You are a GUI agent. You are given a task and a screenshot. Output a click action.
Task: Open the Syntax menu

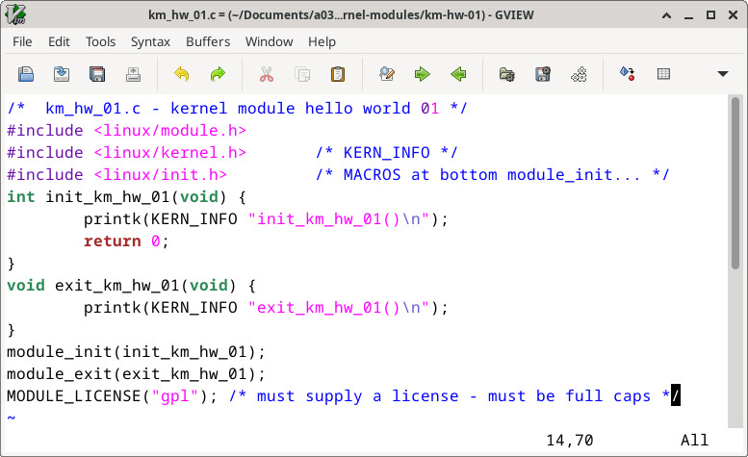click(x=150, y=41)
